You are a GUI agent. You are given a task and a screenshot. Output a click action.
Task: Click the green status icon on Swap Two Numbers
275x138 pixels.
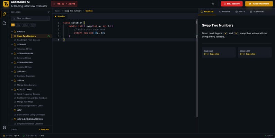48,36
